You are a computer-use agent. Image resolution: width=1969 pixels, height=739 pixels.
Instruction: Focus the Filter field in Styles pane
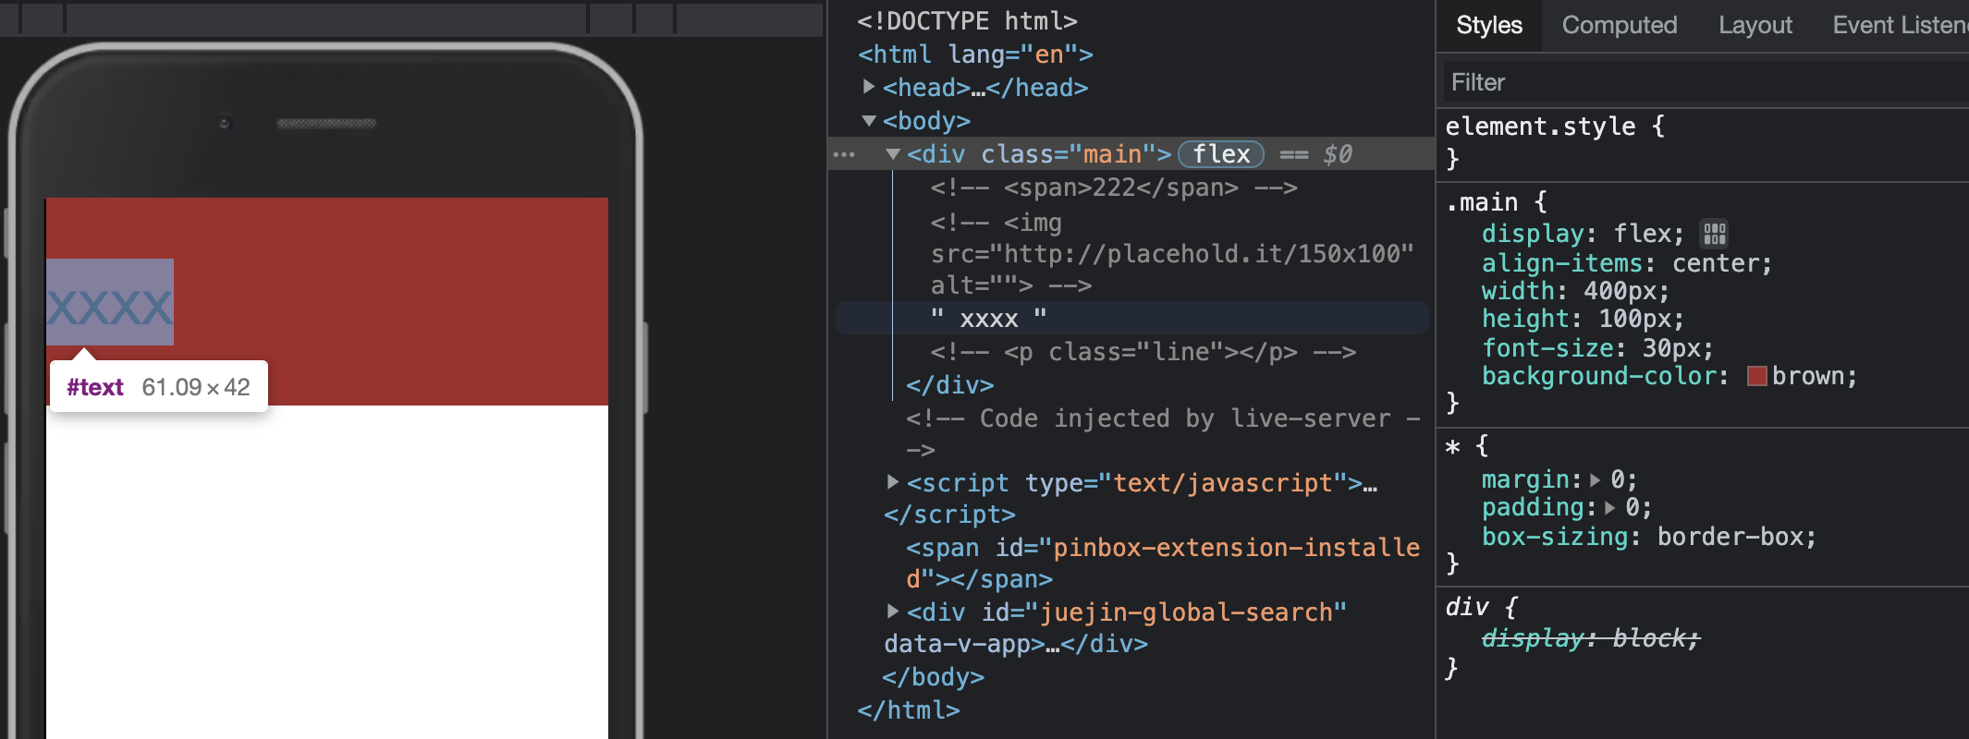[1701, 82]
